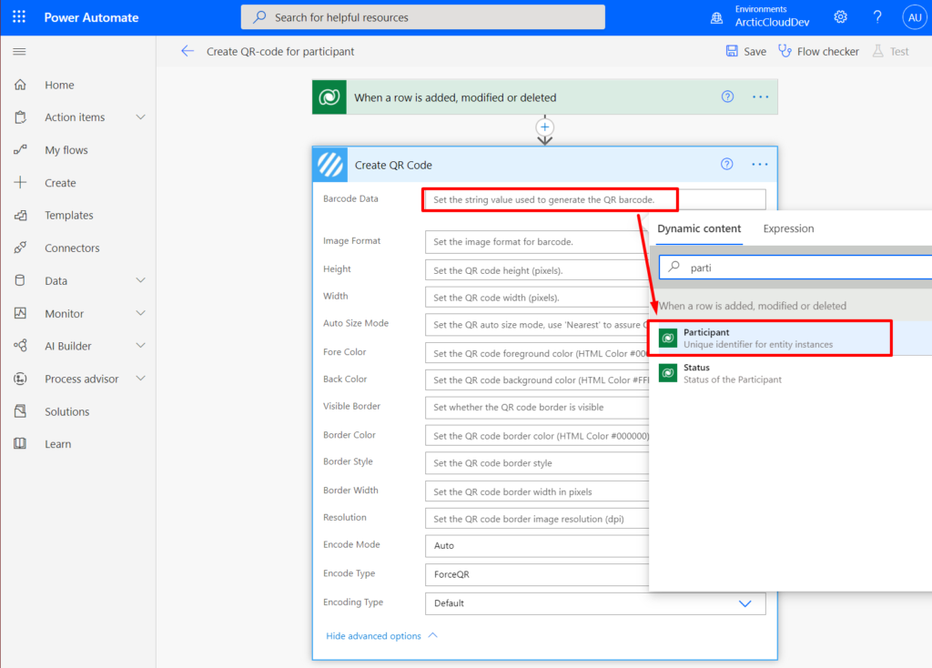Click the Auto Size Mode field
This screenshot has height=668, width=932.
pos(537,325)
